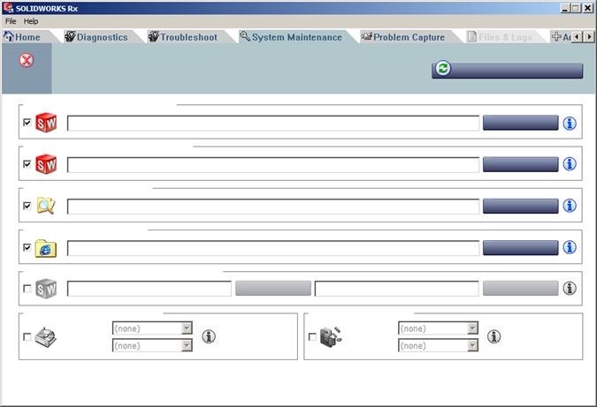
Task: Focus text field in magnifier folder row
Action: [x=273, y=207]
